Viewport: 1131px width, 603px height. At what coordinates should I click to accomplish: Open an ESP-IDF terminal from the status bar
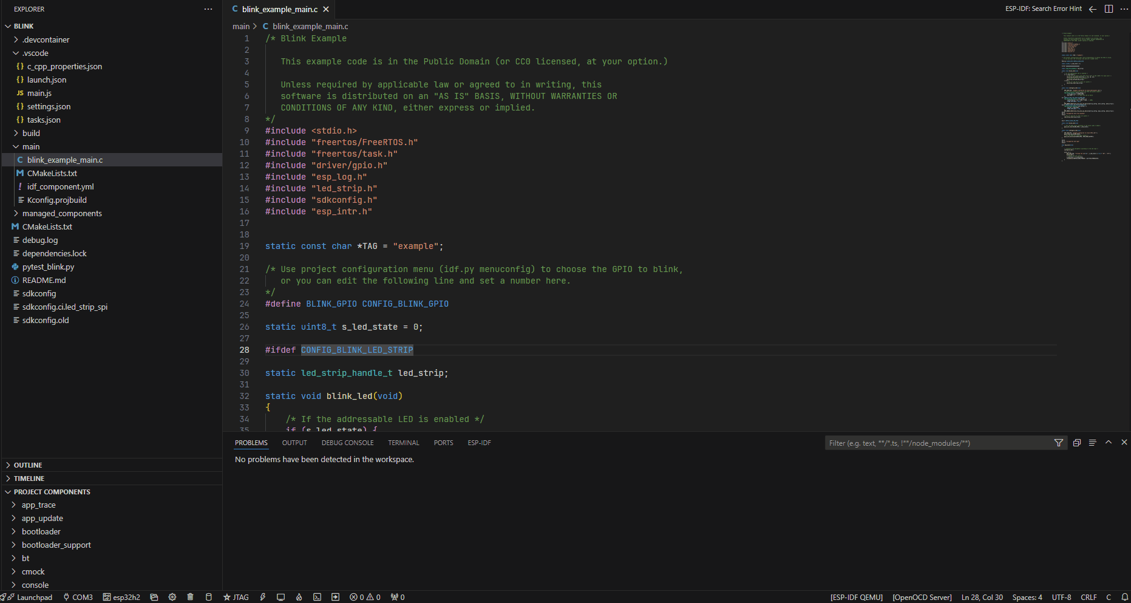point(317,597)
